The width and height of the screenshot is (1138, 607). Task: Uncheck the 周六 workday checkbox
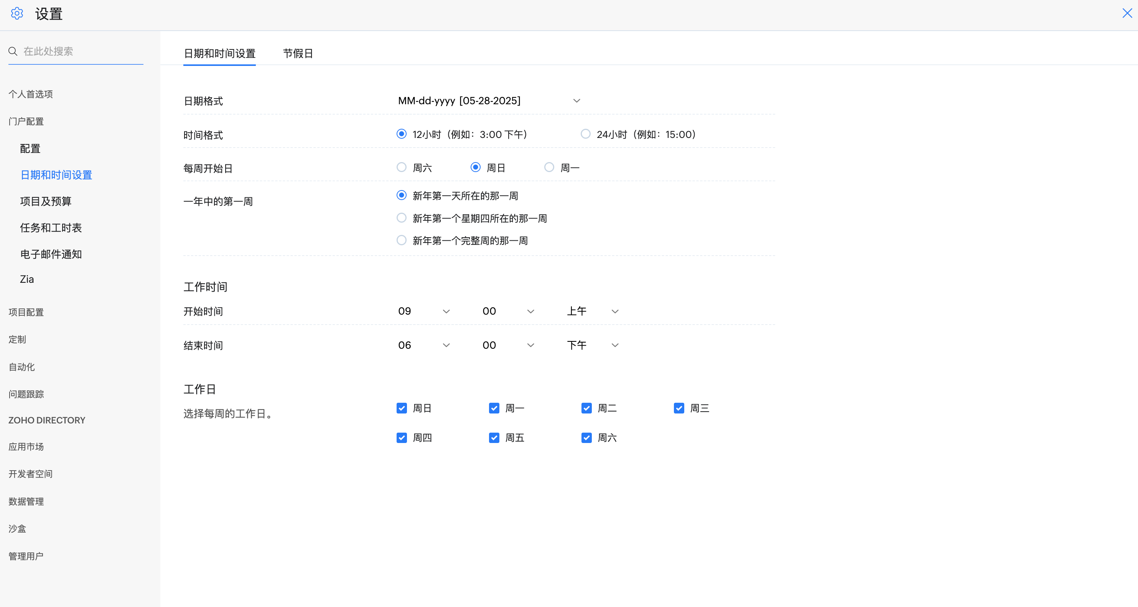tap(586, 438)
